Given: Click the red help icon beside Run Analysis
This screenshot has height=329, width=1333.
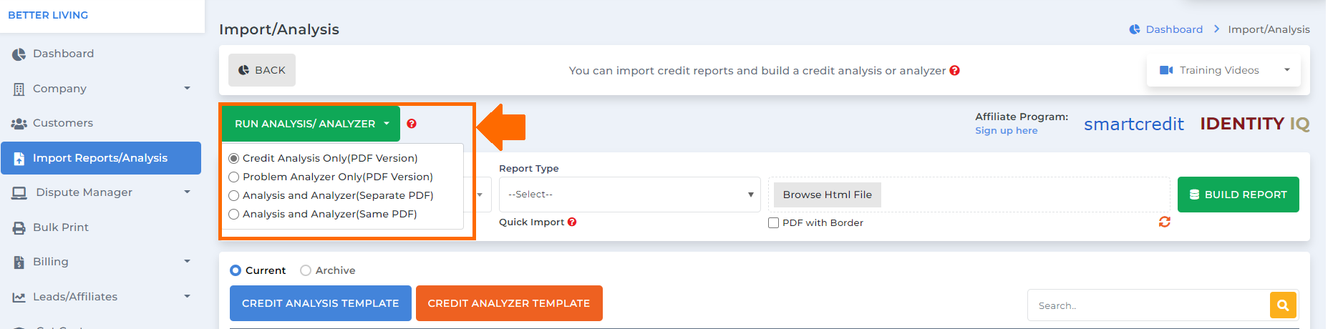Looking at the screenshot, I should (x=412, y=124).
